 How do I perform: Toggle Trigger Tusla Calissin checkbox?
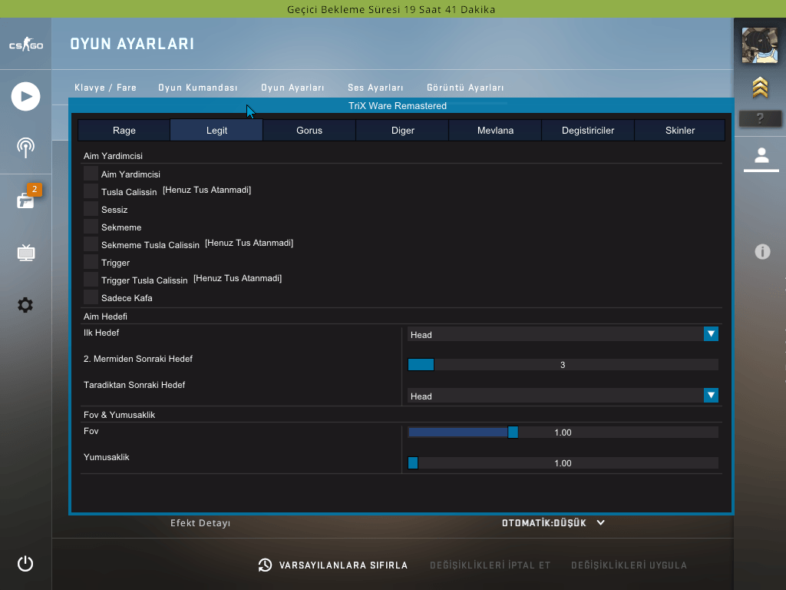(x=91, y=280)
